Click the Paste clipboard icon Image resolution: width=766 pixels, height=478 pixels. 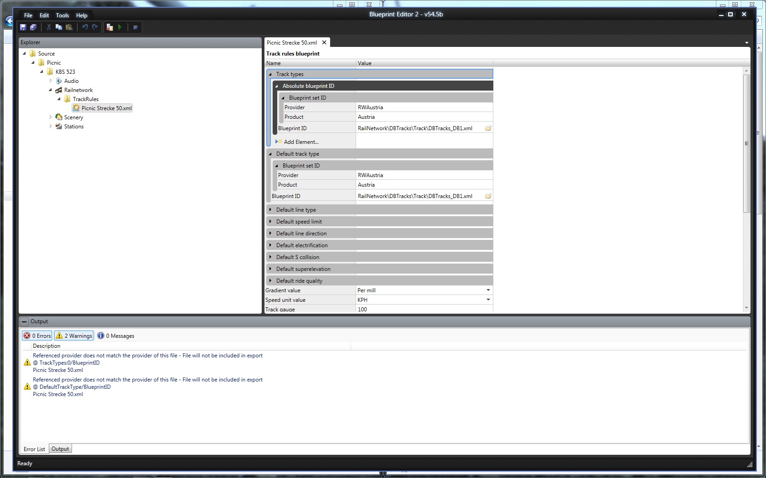69,27
